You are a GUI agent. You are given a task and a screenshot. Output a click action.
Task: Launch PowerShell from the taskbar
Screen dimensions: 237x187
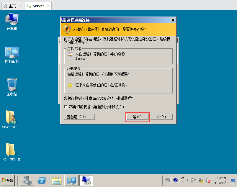pos(42,180)
